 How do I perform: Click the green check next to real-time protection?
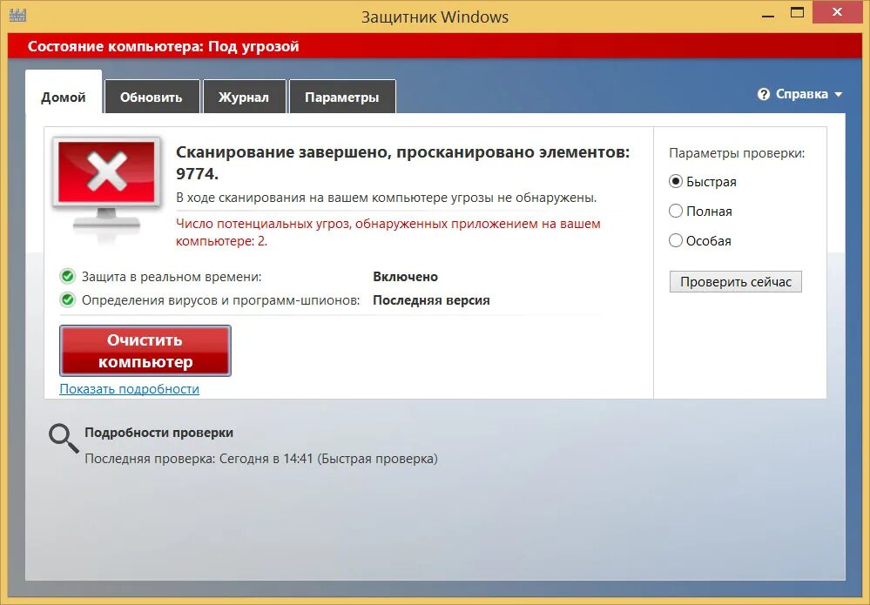point(68,276)
